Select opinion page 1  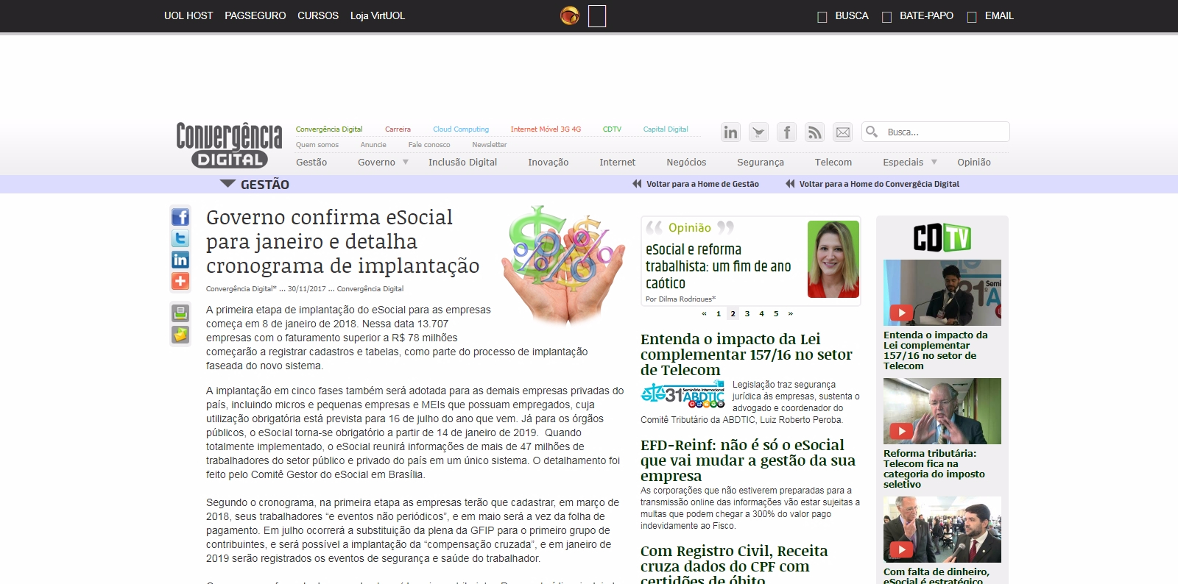point(719,313)
